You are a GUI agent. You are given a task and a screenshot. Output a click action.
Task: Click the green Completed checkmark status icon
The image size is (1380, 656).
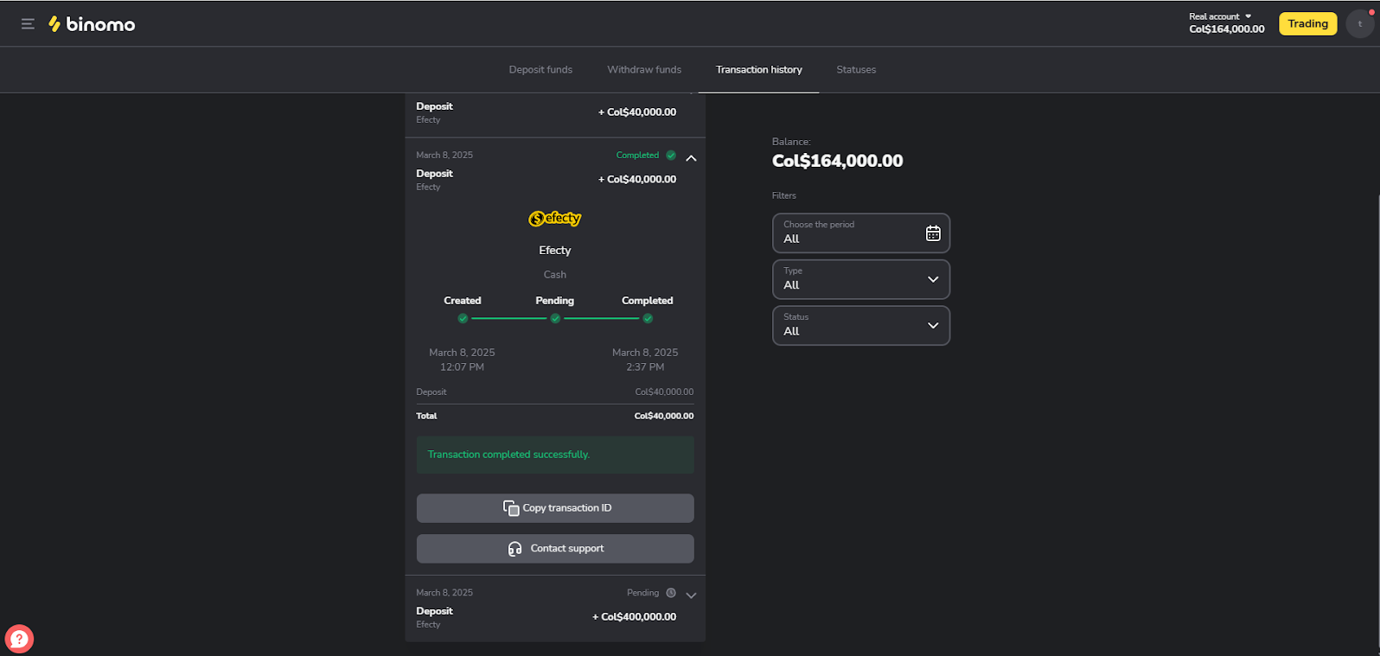[x=671, y=156]
